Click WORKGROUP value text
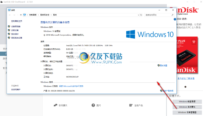This screenshot has height=116, width=203. (x=72, y=77)
